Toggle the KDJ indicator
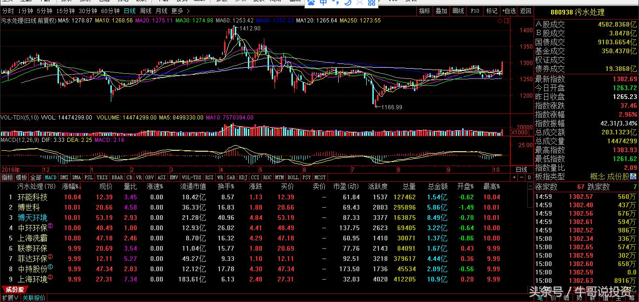This screenshot has width=639, height=302. pos(243,177)
